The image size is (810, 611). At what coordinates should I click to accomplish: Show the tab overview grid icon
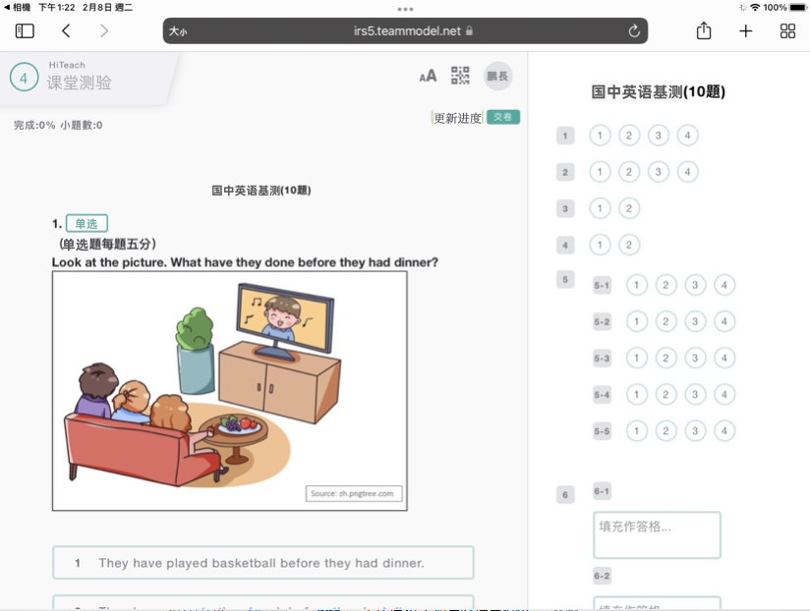pos(787,31)
